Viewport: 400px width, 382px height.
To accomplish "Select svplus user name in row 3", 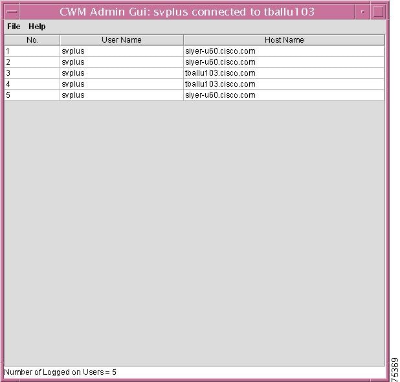I will (122, 73).
